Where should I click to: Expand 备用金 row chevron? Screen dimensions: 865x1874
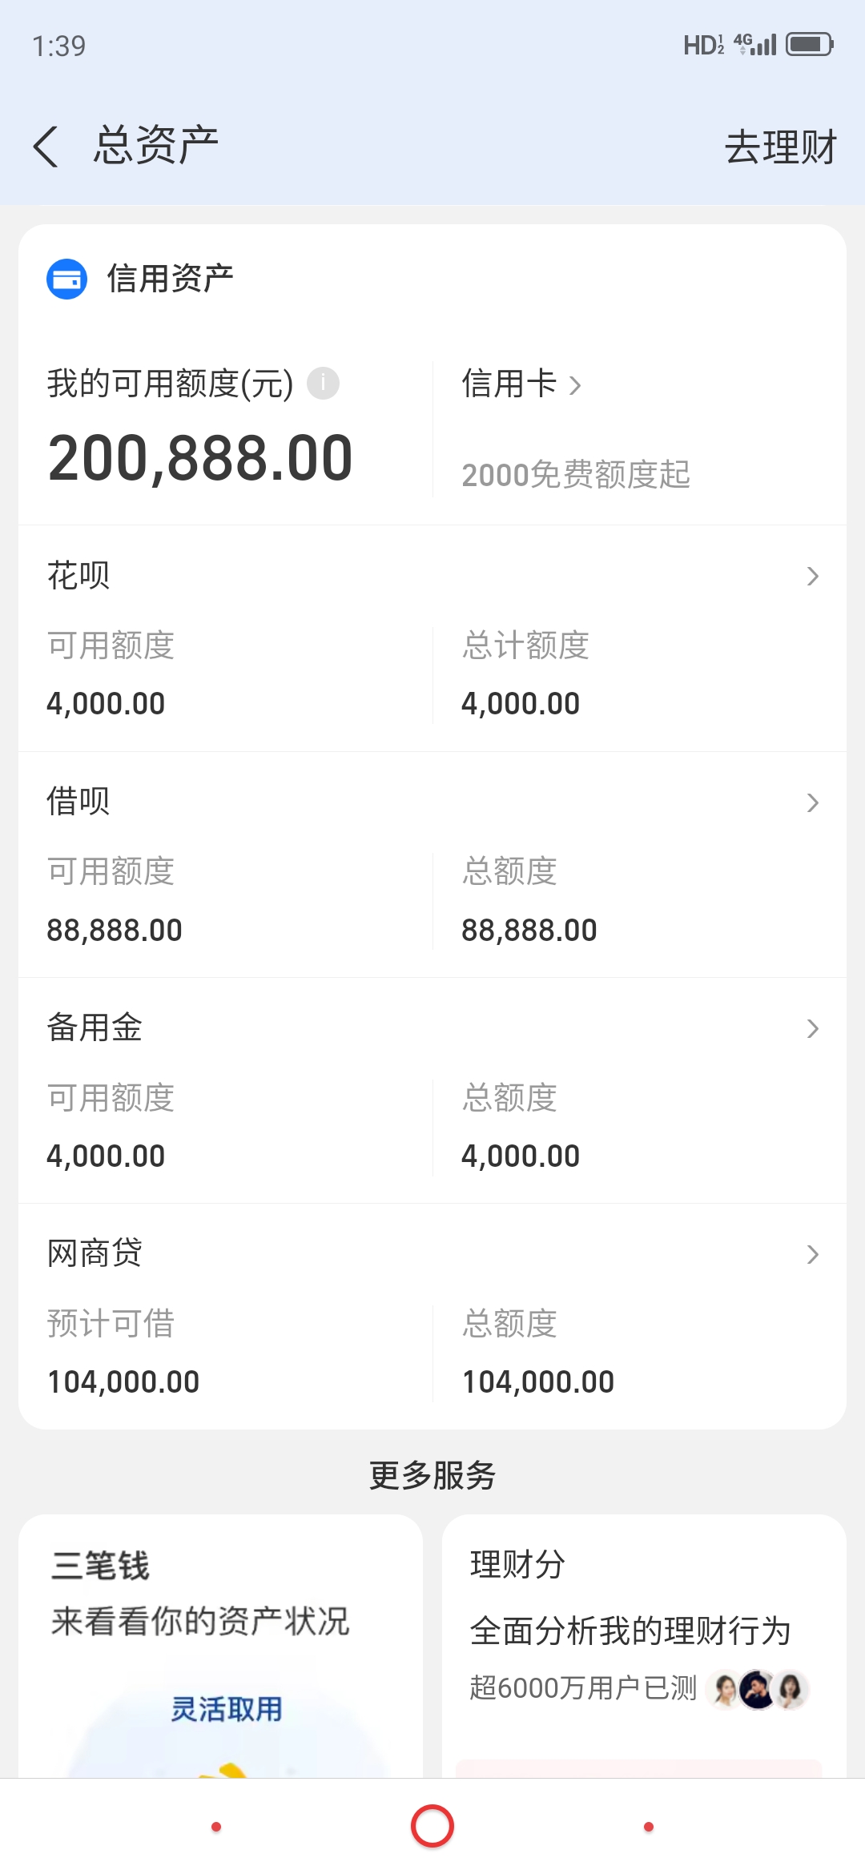813,1028
